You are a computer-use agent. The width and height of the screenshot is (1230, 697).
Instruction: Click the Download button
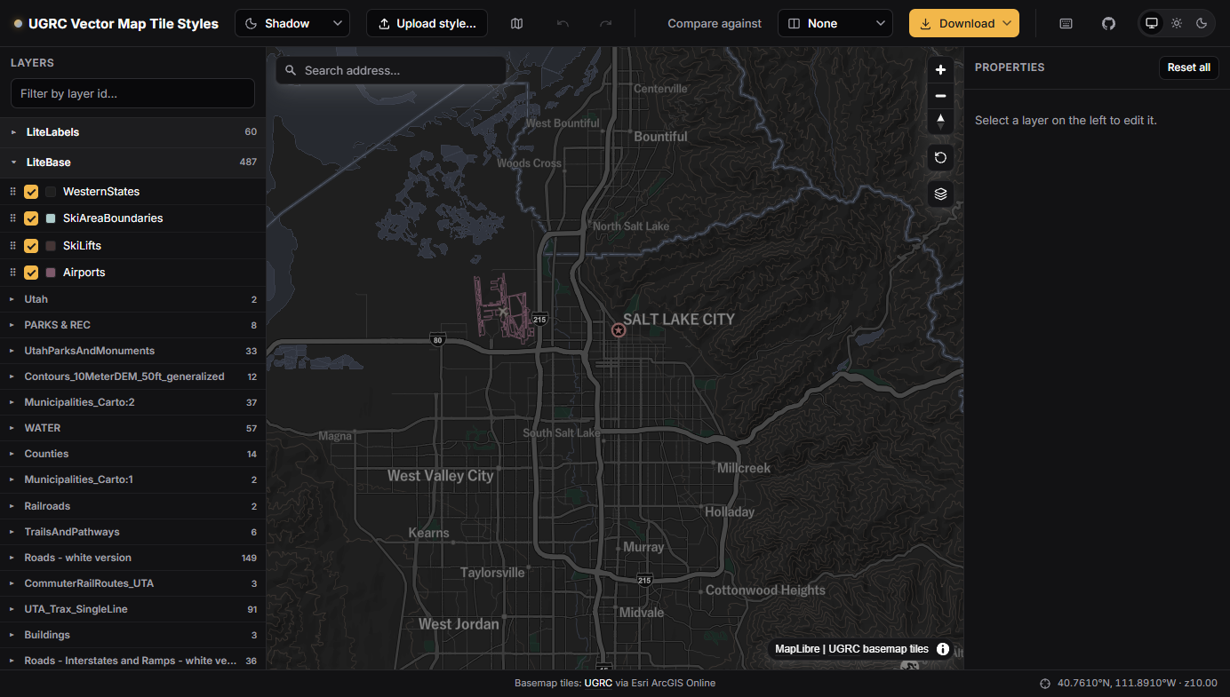click(x=964, y=24)
